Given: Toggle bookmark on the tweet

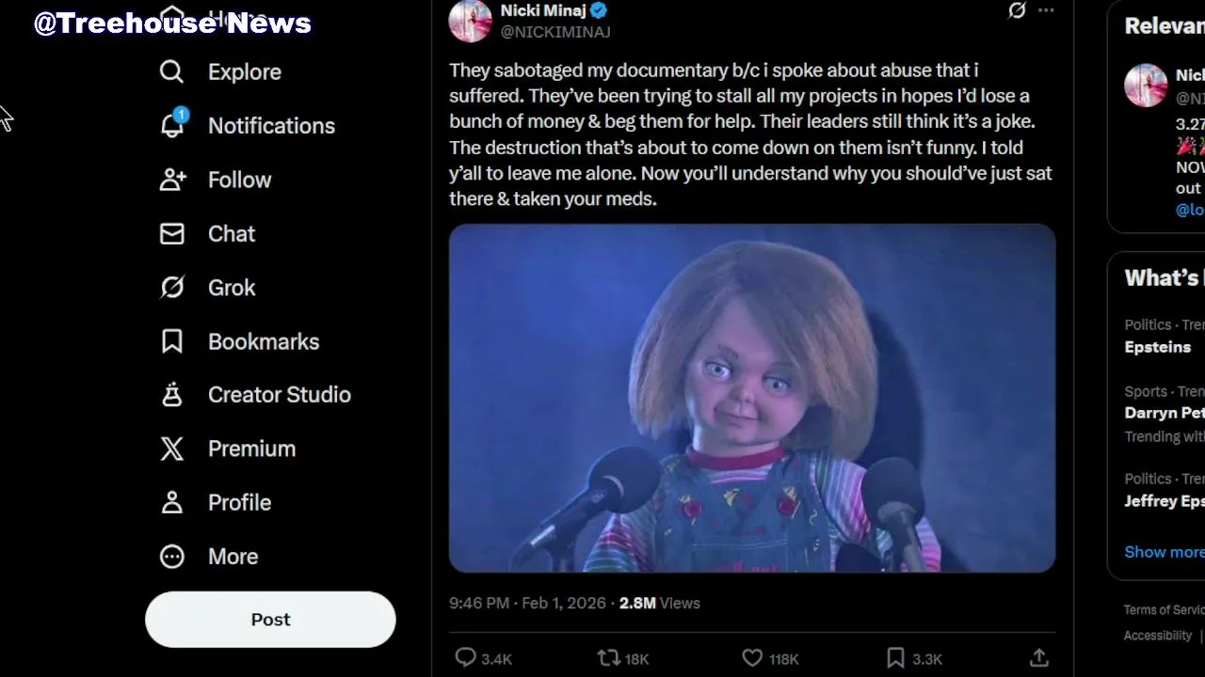Looking at the screenshot, I should 895,658.
